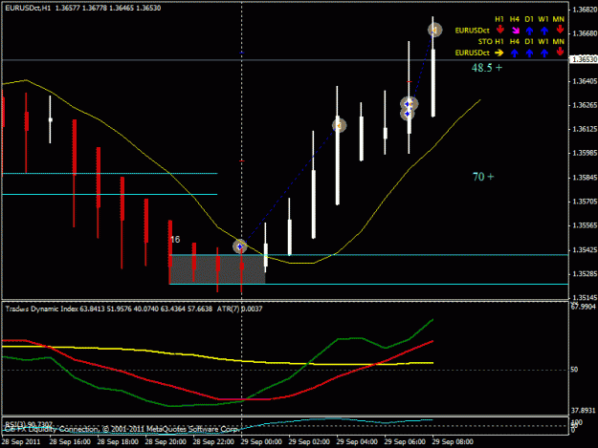Click the '16' label above the gray box
This screenshot has width=598, height=448.
tap(175, 240)
